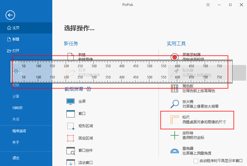
Task: Capture 全屏 full screen icon
Action: [x=71, y=101]
